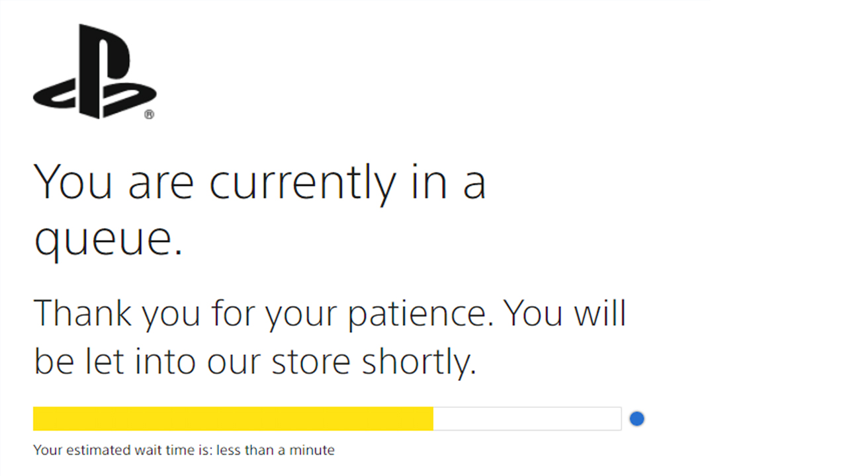This screenshot has height=476, width=847.
Task: Click the yellow filled part of progress bar
Action: (233, 418)
